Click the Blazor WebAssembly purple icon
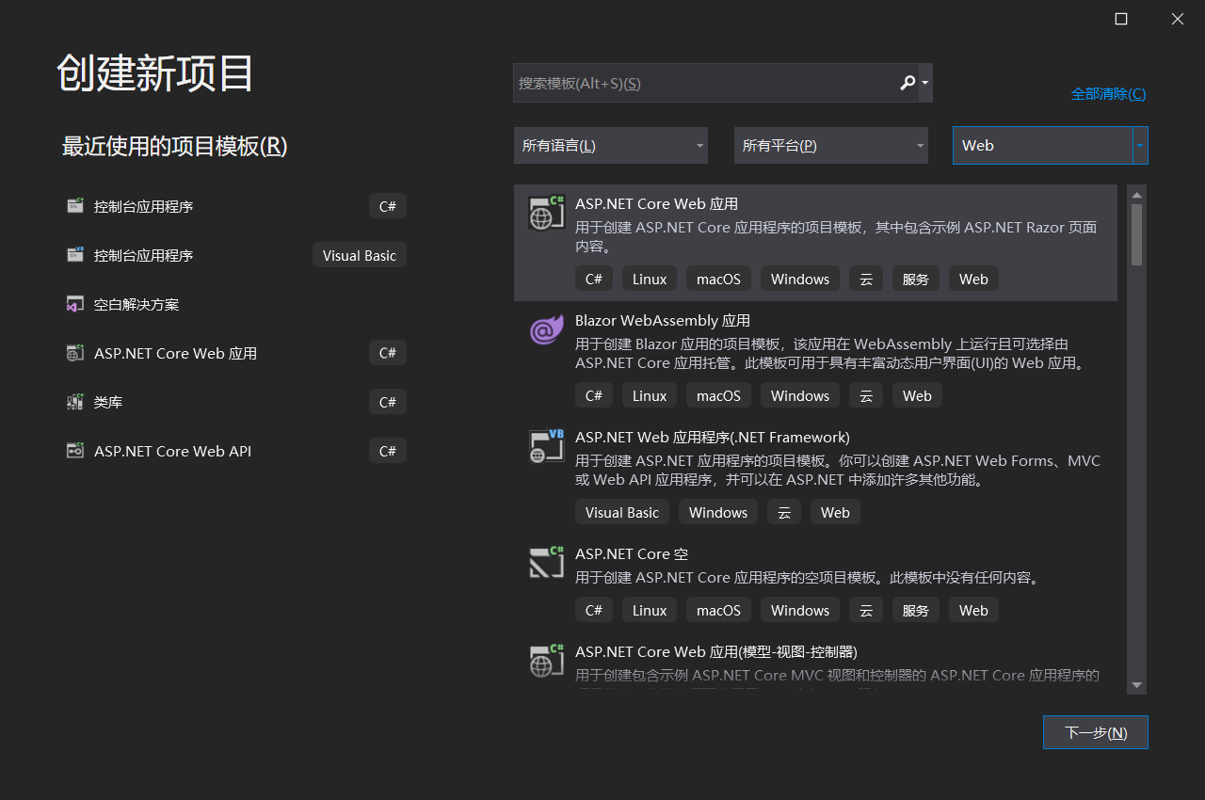Image resolution: width=1205 pixels, height=800 pixels. (546, 330)
